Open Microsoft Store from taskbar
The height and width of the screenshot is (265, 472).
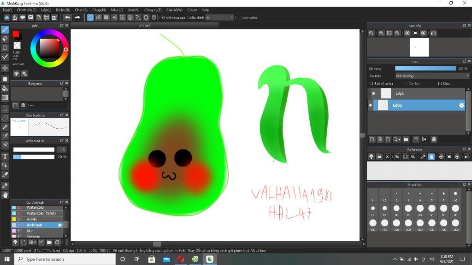pyautogui.click(x=152, y=259)
